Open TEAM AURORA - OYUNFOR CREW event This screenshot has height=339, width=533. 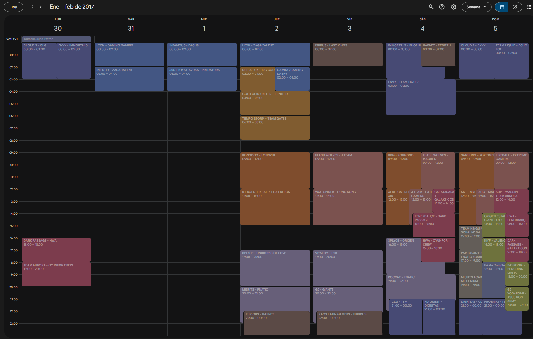tap(56, 274)
